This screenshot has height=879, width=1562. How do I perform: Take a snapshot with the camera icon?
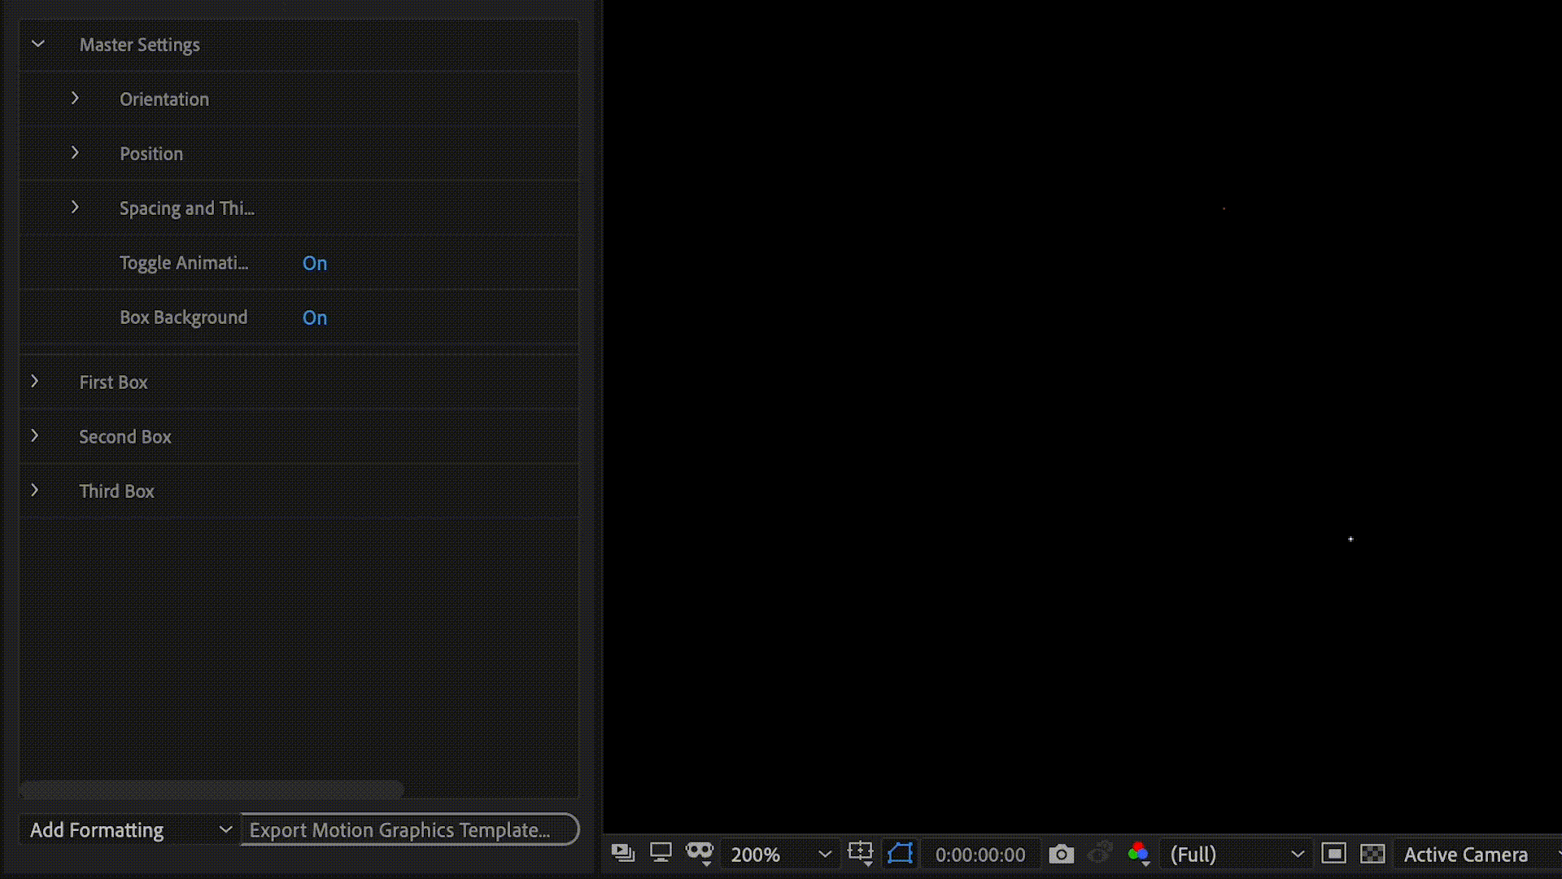tap(1061, 854)
